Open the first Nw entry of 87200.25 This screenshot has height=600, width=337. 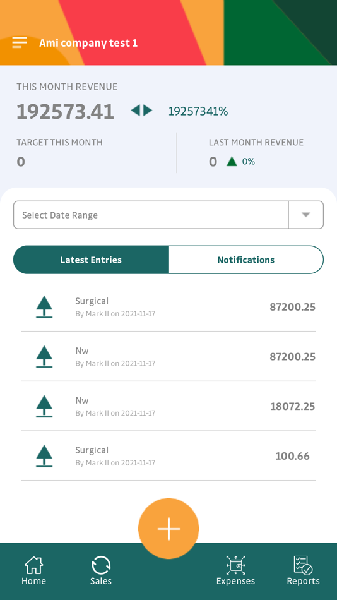point(168,356)
